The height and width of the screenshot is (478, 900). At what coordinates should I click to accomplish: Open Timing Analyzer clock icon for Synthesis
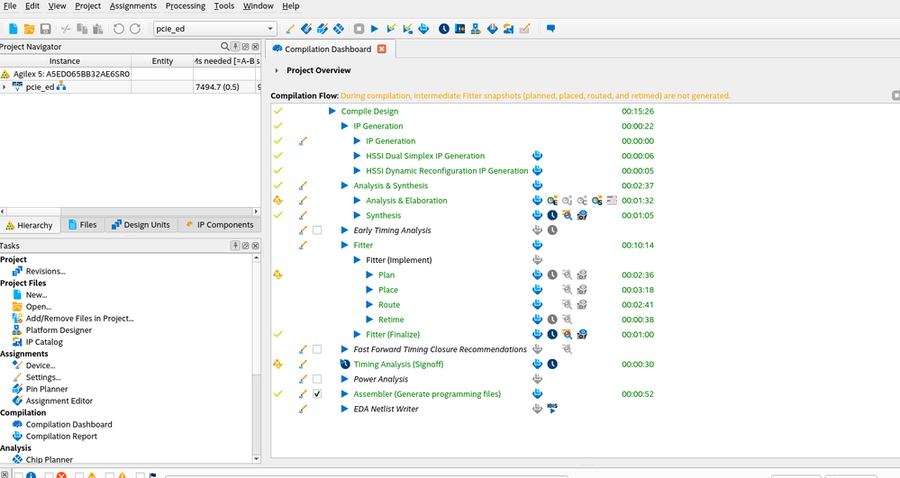click(552, 216)
